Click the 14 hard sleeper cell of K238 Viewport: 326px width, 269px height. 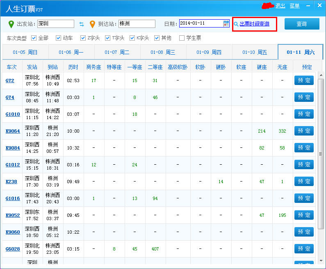coord(221,182)
